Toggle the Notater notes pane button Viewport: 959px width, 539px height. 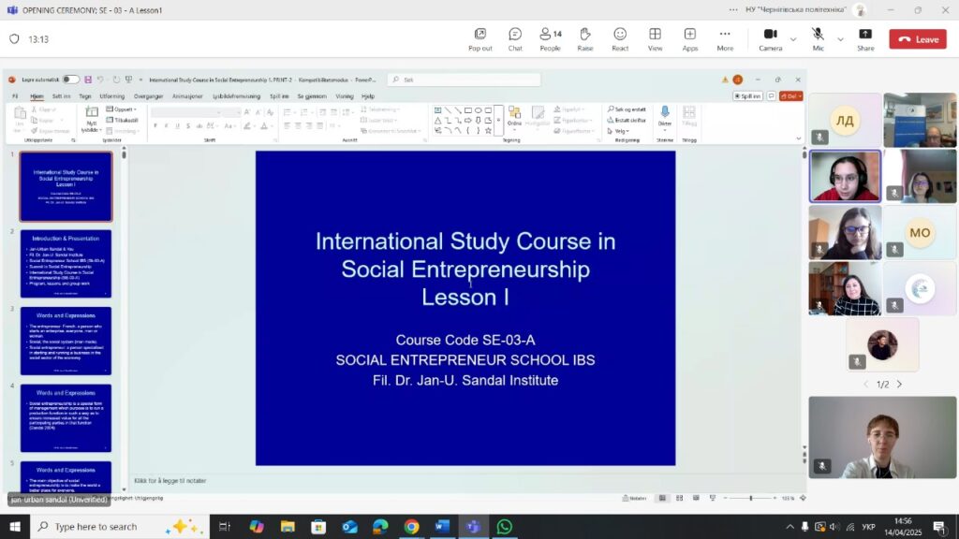pyautogui.click(x=634, y=498)
